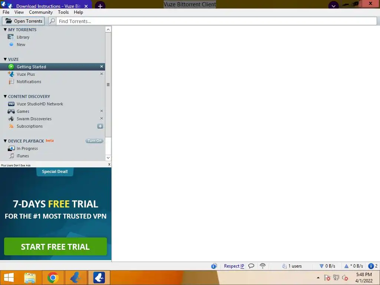Click the sidebar divider grip handle
380x285 pixels.
(x=108, y=85)
